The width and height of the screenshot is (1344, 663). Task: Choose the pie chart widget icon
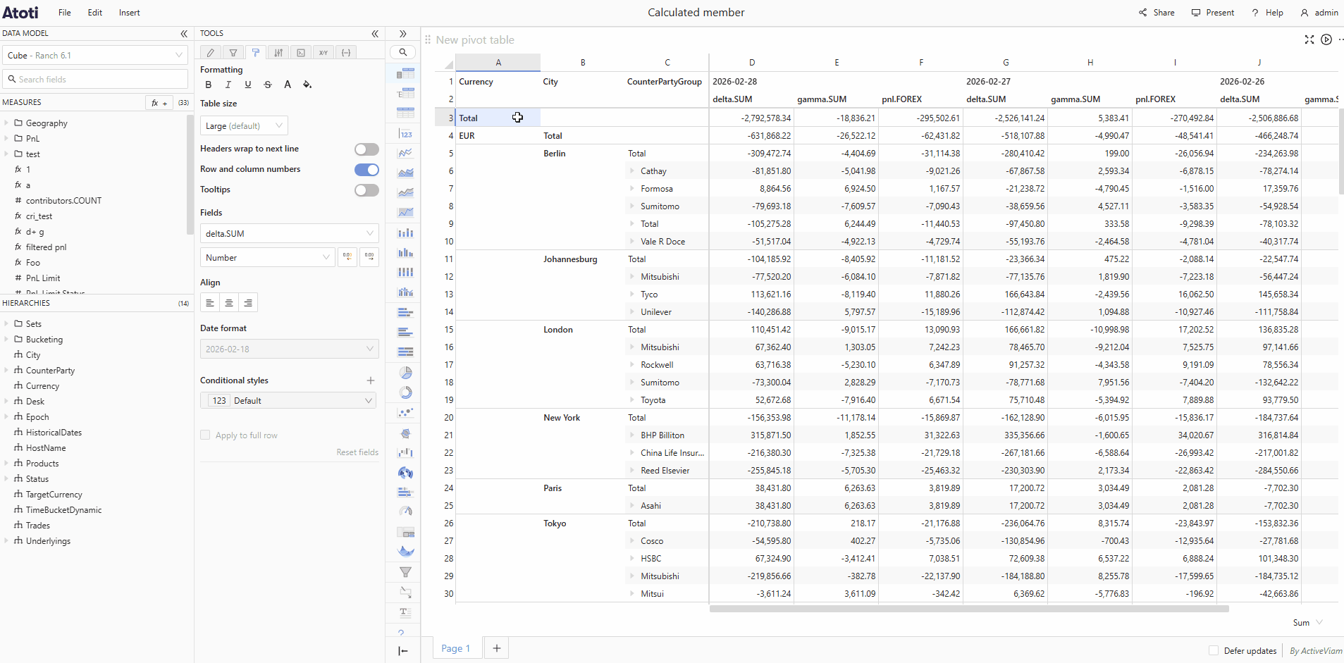coord(406,373)
